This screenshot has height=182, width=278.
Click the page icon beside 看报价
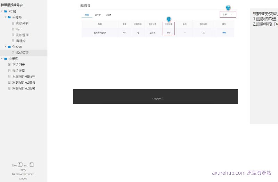pos(13,41)
